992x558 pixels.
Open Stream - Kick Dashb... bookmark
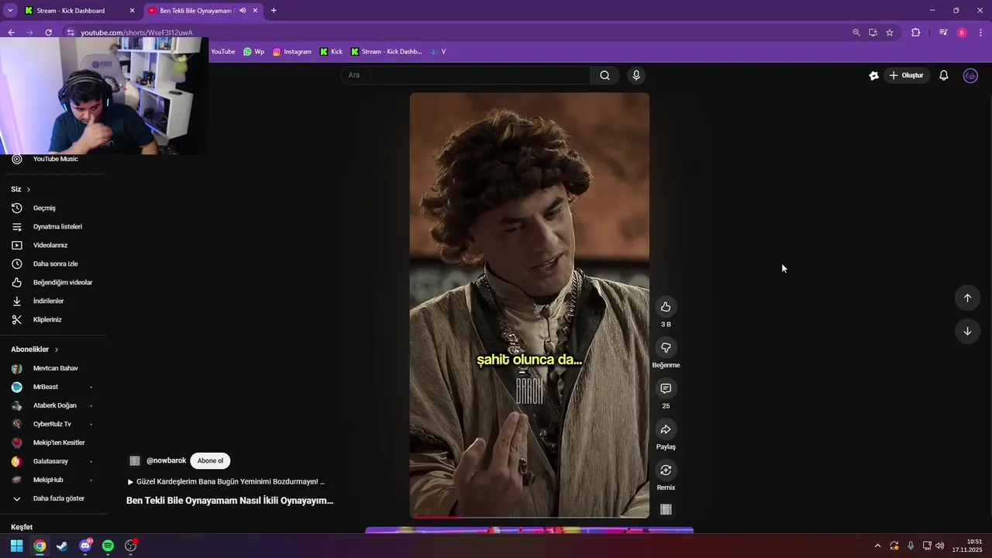pos(386,52)
